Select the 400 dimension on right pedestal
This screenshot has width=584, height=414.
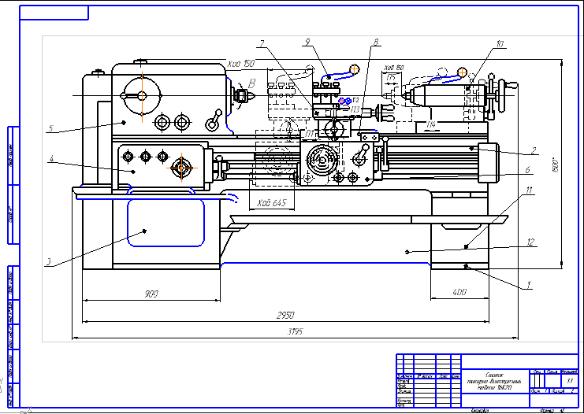point(459,294)
